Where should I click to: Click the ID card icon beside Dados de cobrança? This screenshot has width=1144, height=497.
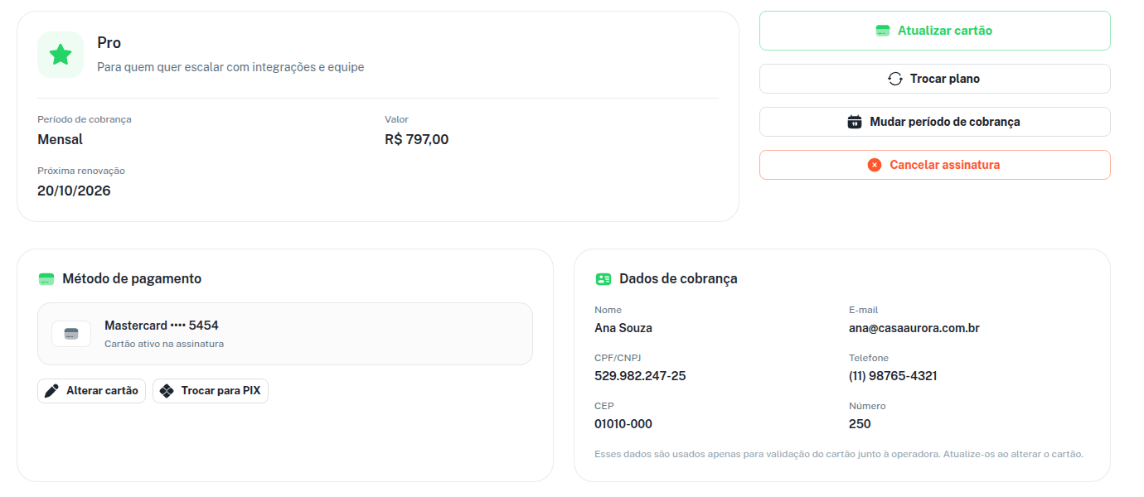tap(604, 279)
